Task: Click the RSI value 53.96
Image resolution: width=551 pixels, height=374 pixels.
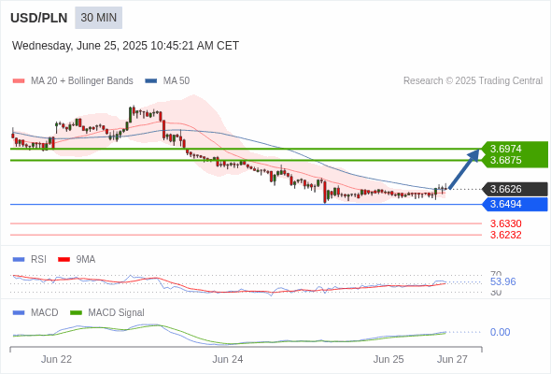Action: point(502,281)
